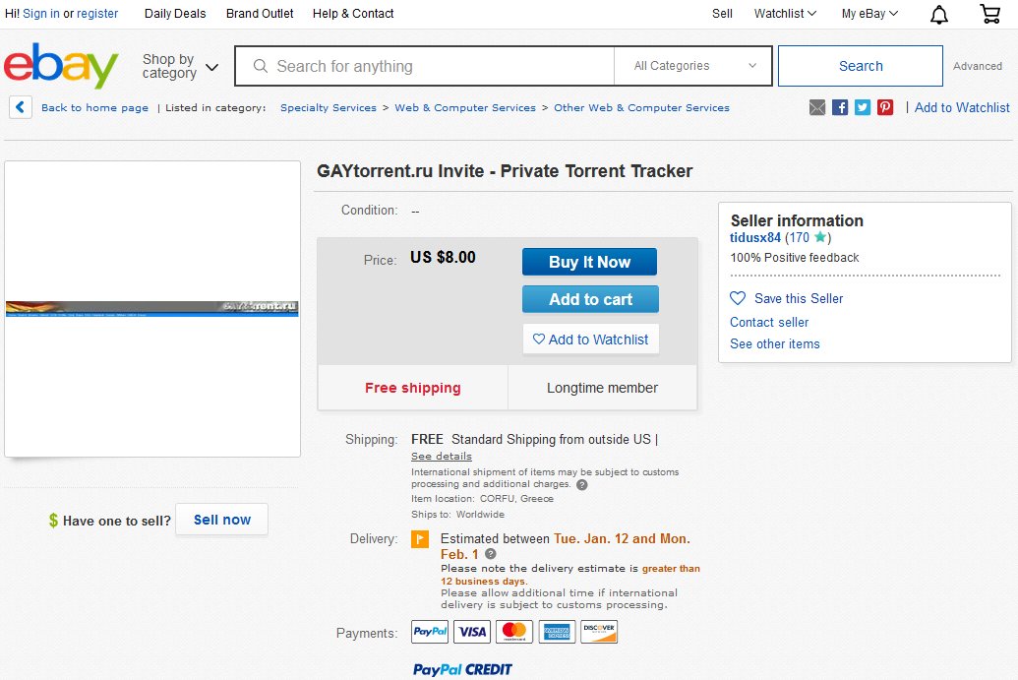Share the listing on Twitter
1018x680 pixels.
point(862,106)
